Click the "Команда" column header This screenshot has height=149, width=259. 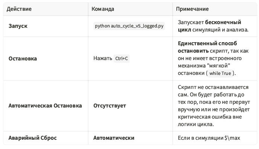pos(103,9)
